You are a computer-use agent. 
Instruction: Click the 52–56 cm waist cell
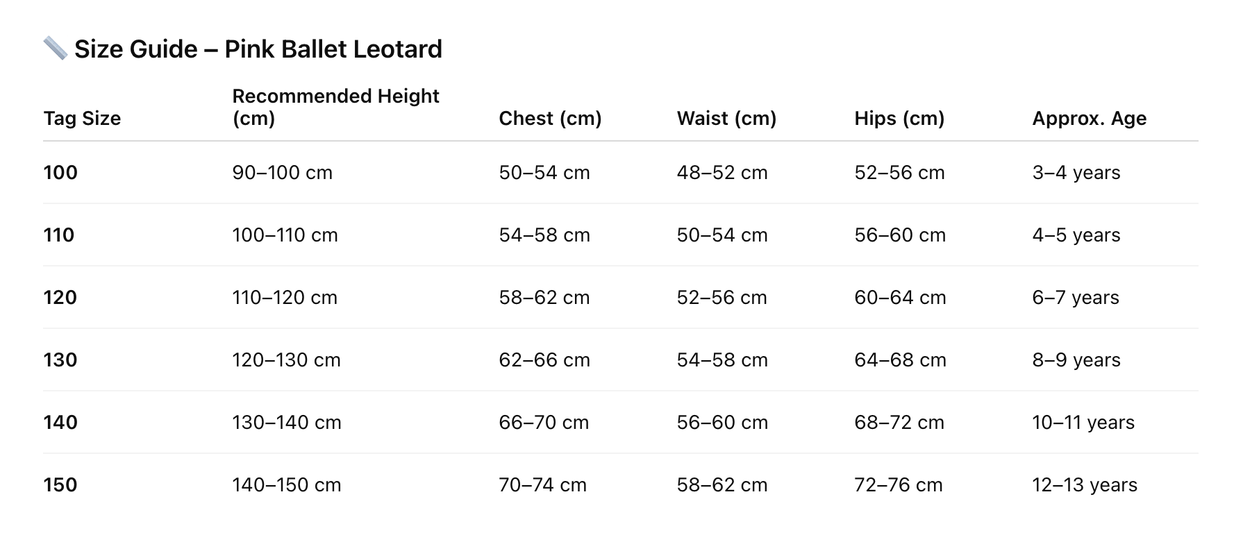point(721,298)
